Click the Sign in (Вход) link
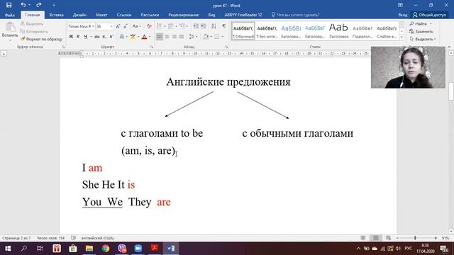This screenshot has height=255, width=454. [x=402, y=15]
